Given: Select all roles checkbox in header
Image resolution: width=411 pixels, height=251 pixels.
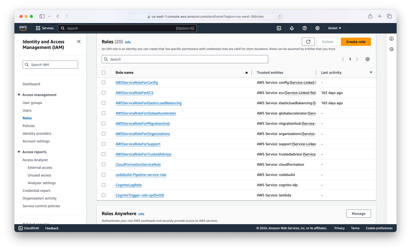Looking at the screenshot, I should point(104,72).
